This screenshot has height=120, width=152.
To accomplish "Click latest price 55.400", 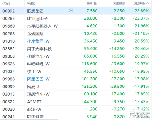I will click(91, 48).
